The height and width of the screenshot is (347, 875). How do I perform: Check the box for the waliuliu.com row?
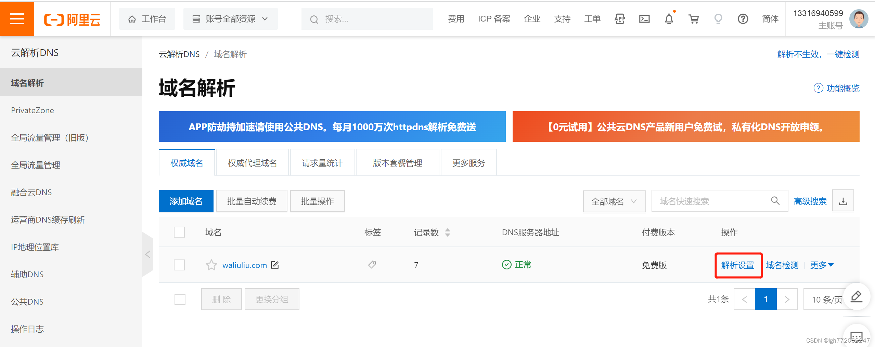pos(179,265)
